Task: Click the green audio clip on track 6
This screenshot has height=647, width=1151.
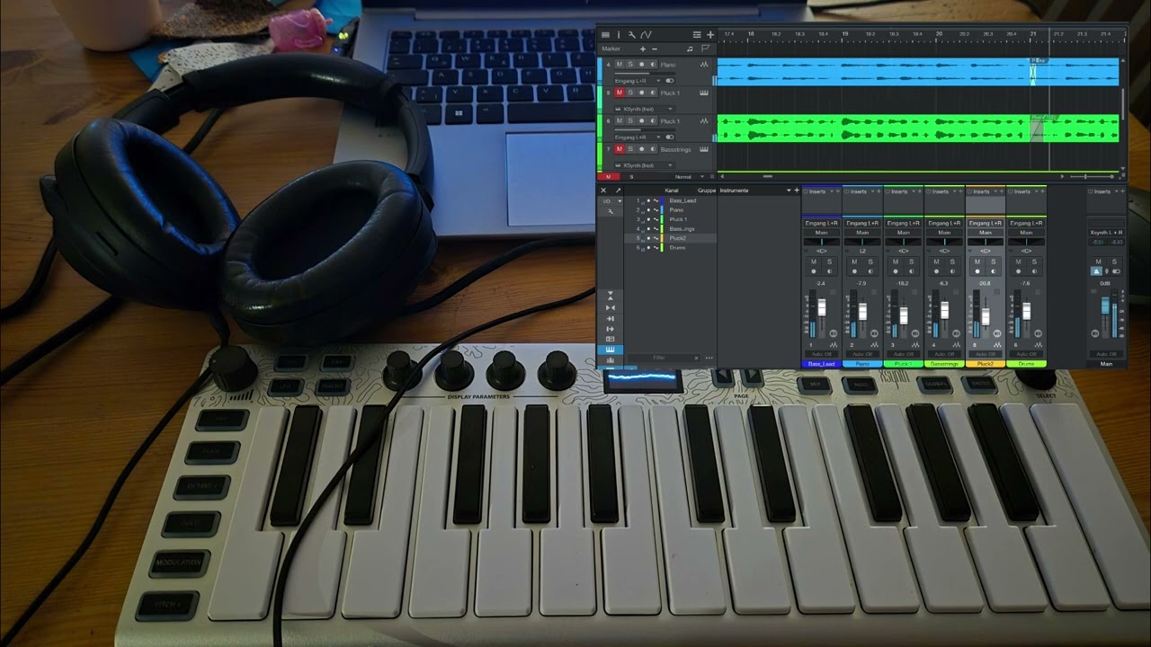Action: tap(917, 128)
